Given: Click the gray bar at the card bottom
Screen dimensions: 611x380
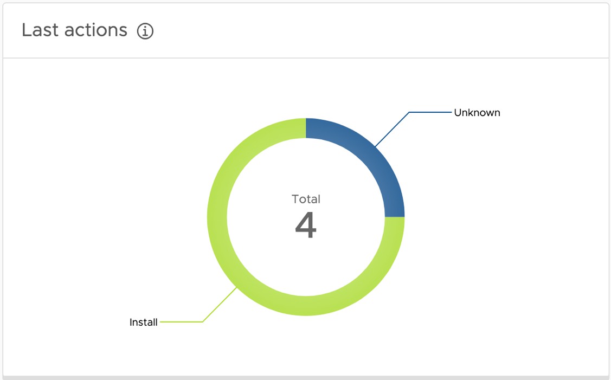Looking at the screenshot, I should (306, 377).
